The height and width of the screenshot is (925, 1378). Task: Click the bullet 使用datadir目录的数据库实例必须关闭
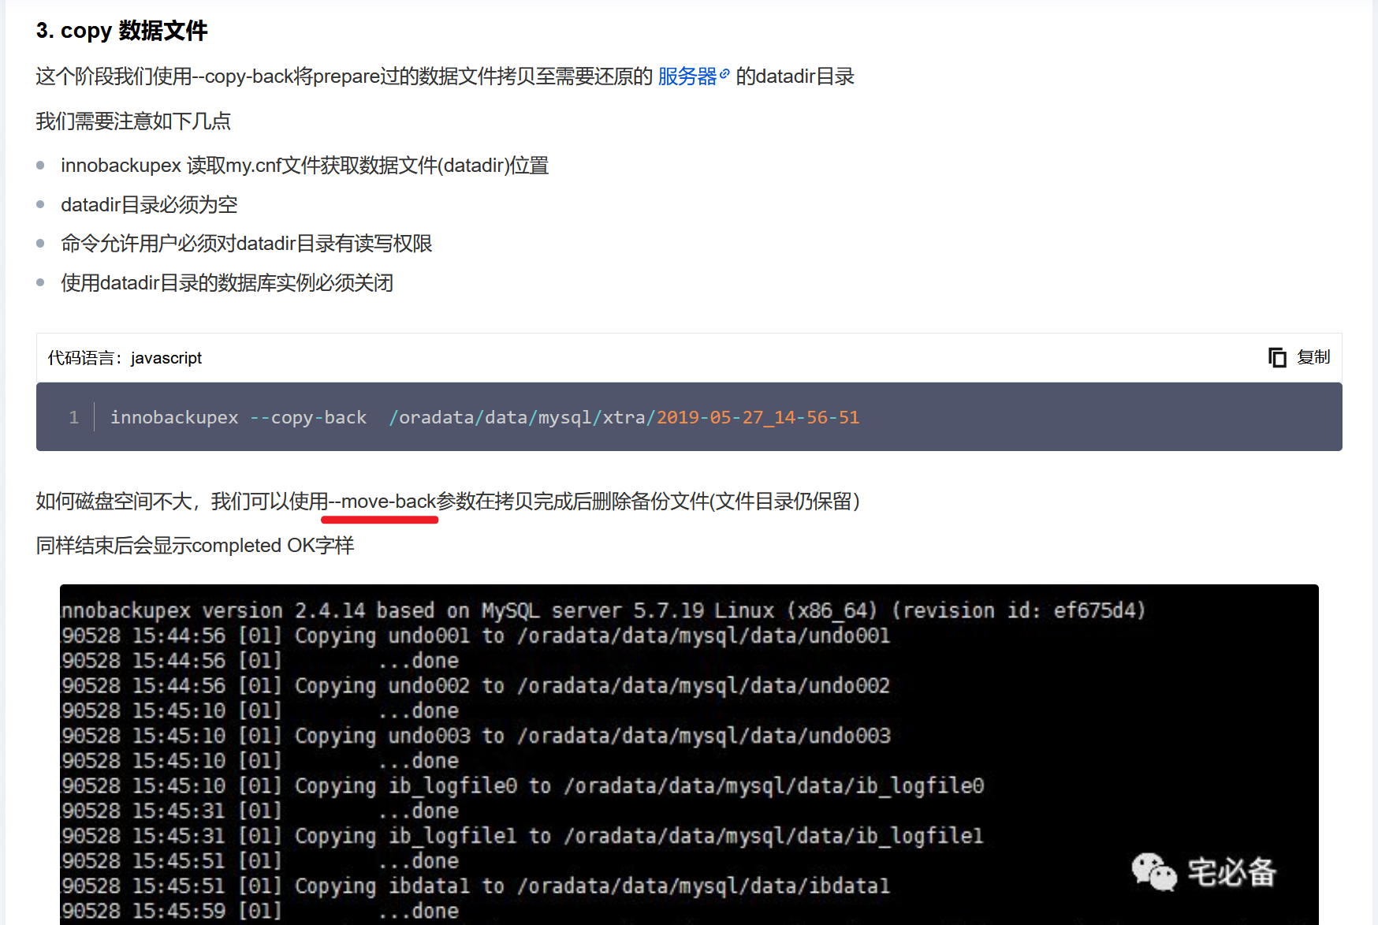point(227,283)
